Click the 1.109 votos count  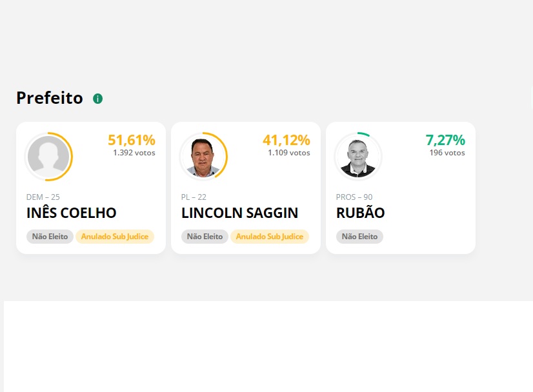pyautogui.click(x=289, y=153)
